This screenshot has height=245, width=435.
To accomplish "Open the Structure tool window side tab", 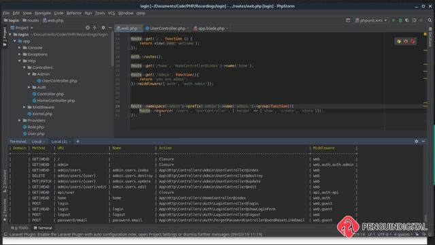I will (x=5, y=181).
